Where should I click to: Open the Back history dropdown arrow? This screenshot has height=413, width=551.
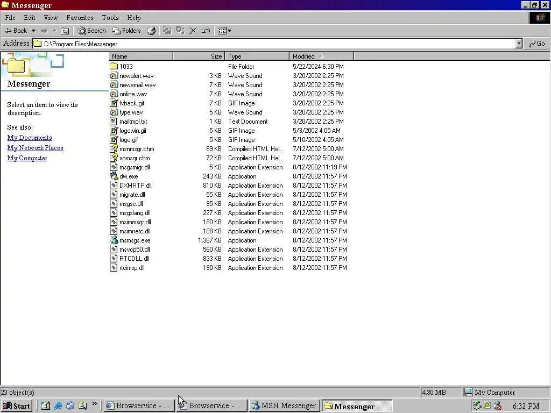[x=33, y=31]
